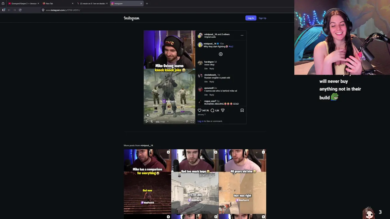Share the post with paper plane icon
This screenshot has width=390, height=219.
(223, 110)
